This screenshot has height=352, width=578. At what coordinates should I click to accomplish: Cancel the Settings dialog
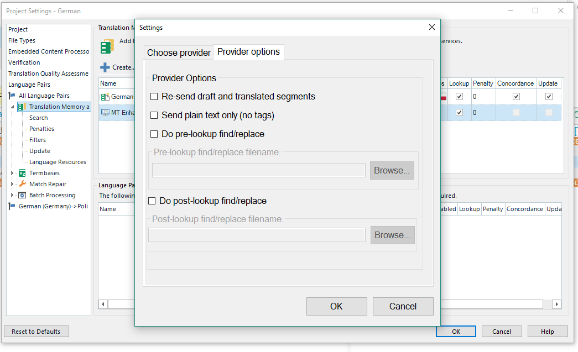402,306
